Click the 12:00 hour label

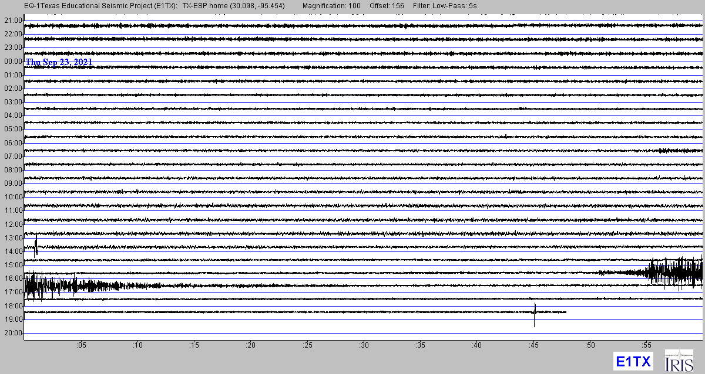click(x=13, y=225)
